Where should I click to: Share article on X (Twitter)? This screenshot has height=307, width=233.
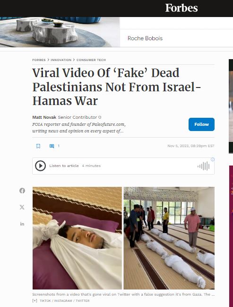22,207
